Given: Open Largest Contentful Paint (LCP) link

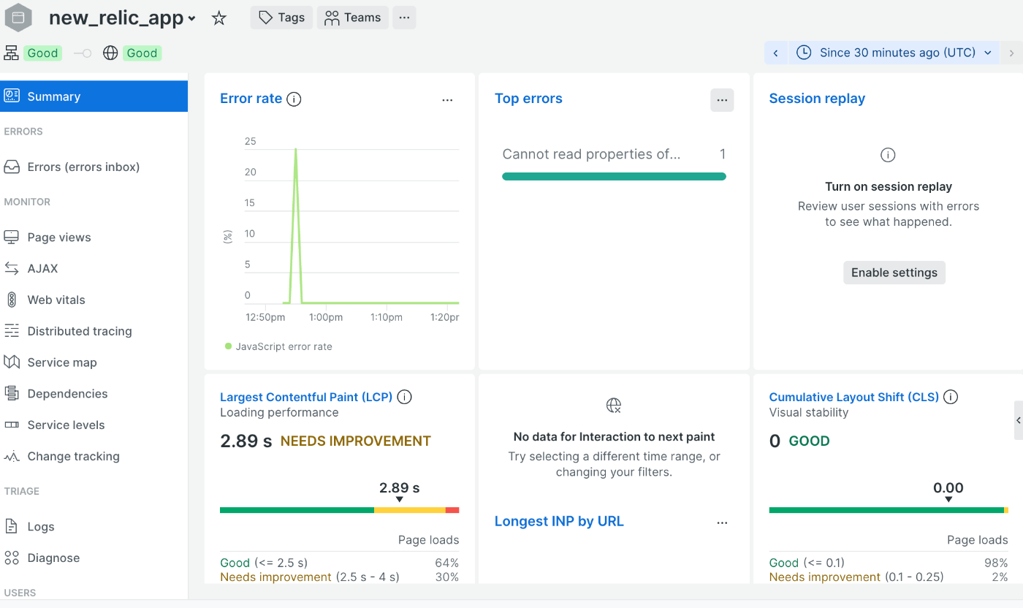Looking at the screenshot, I should (x=306, y=397).
